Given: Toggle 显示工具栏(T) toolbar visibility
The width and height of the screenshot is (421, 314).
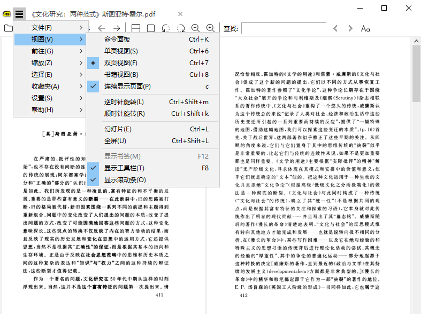Looking at the screenshot, I should (153, 168).
